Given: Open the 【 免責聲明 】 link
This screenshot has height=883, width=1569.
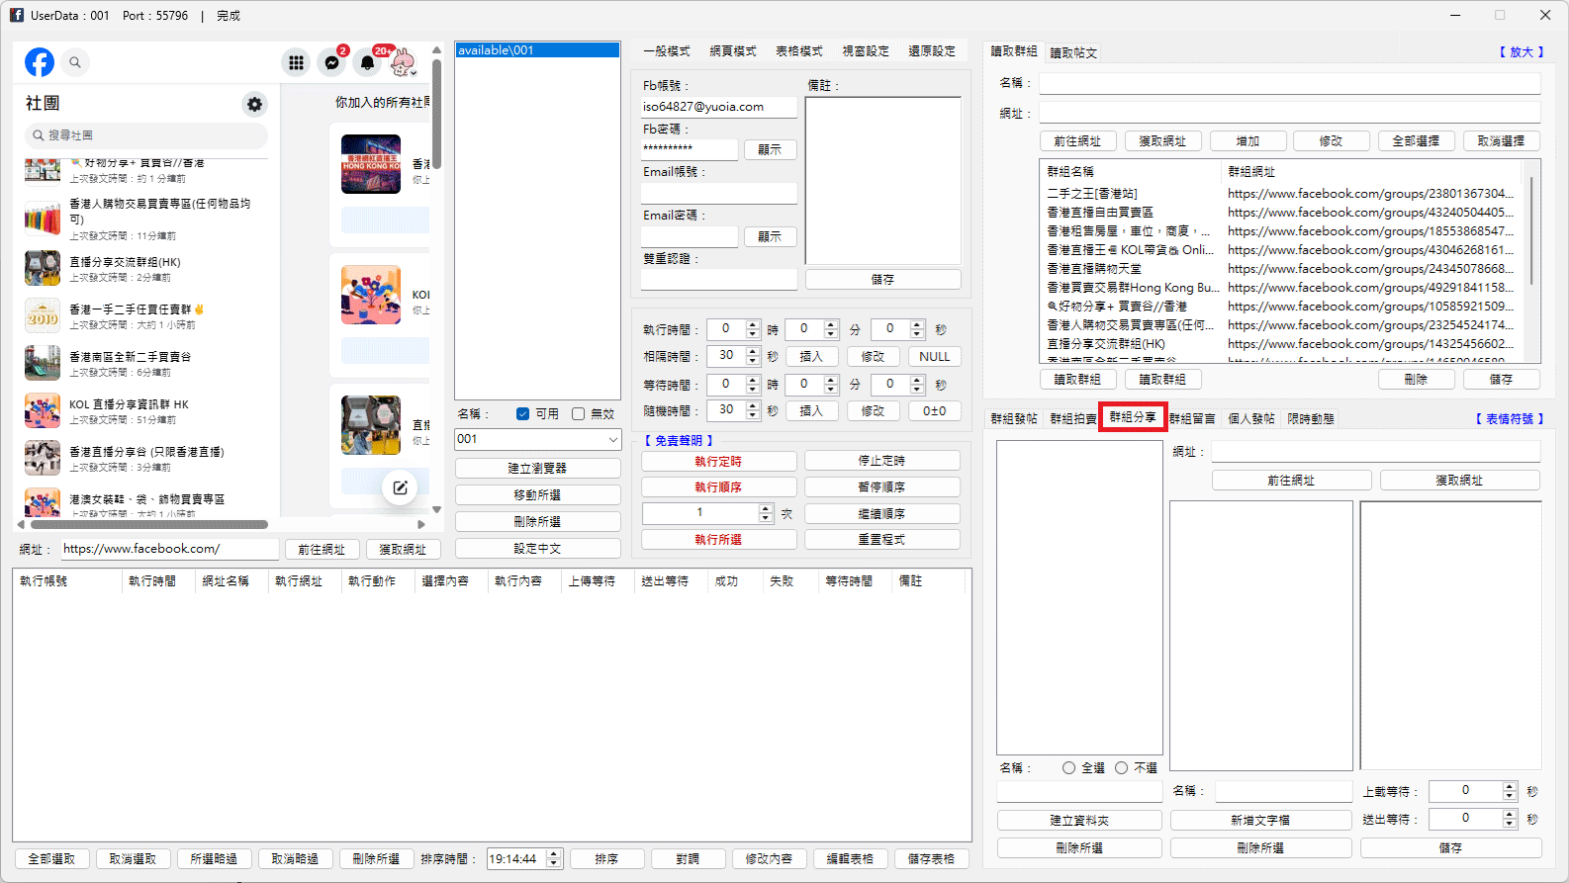Looking at the screenshot, I should point(679,441).
